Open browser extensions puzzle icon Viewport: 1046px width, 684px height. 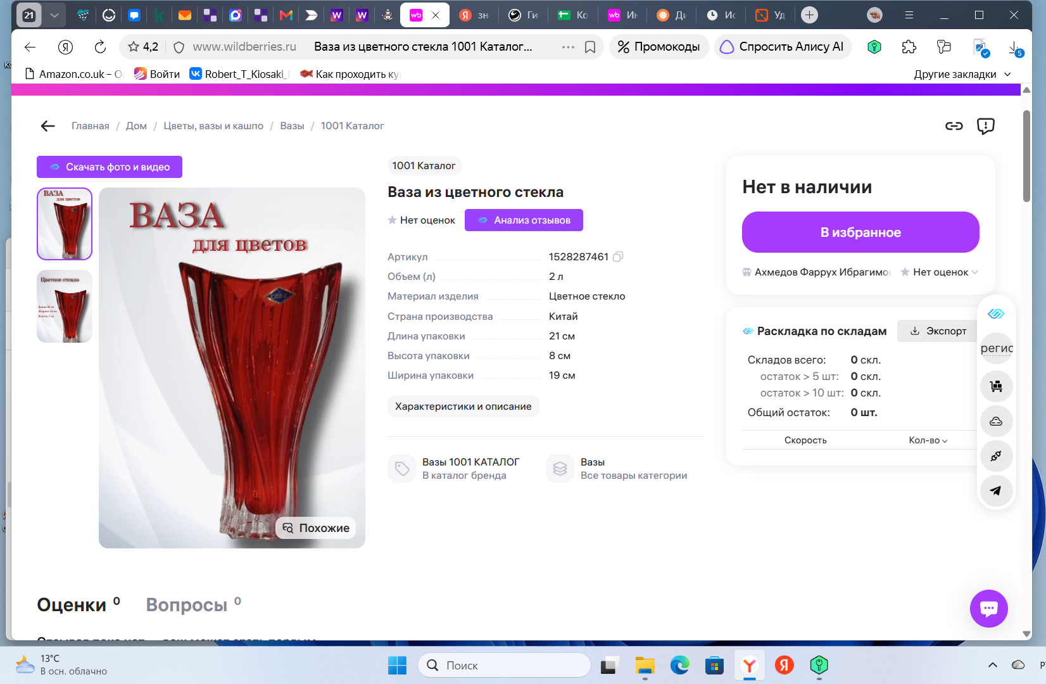pyautogui.click(x=909, y=47)
